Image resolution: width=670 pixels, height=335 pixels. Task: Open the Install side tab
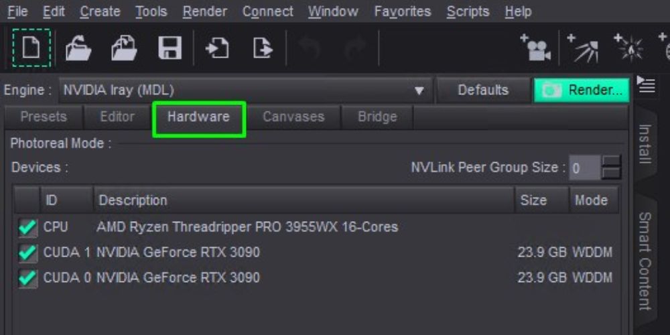(645, 144)
